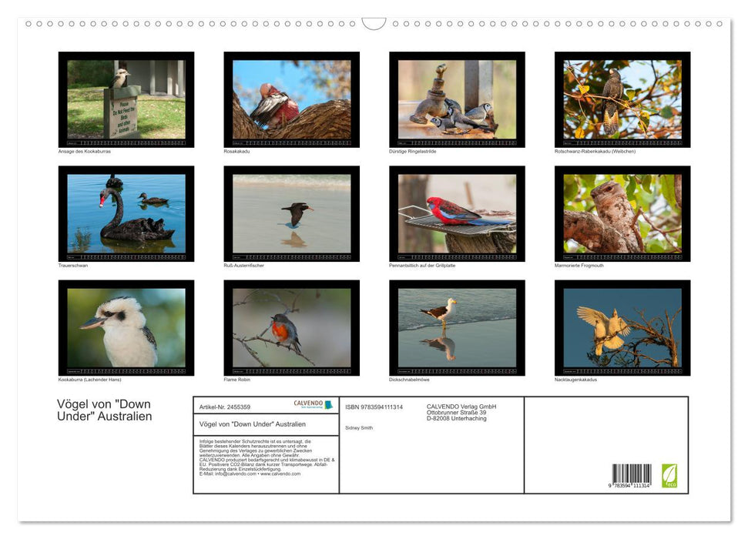Click caption 'Trauerschwan'
Viewport: 748px width, 539px height.
73,265
